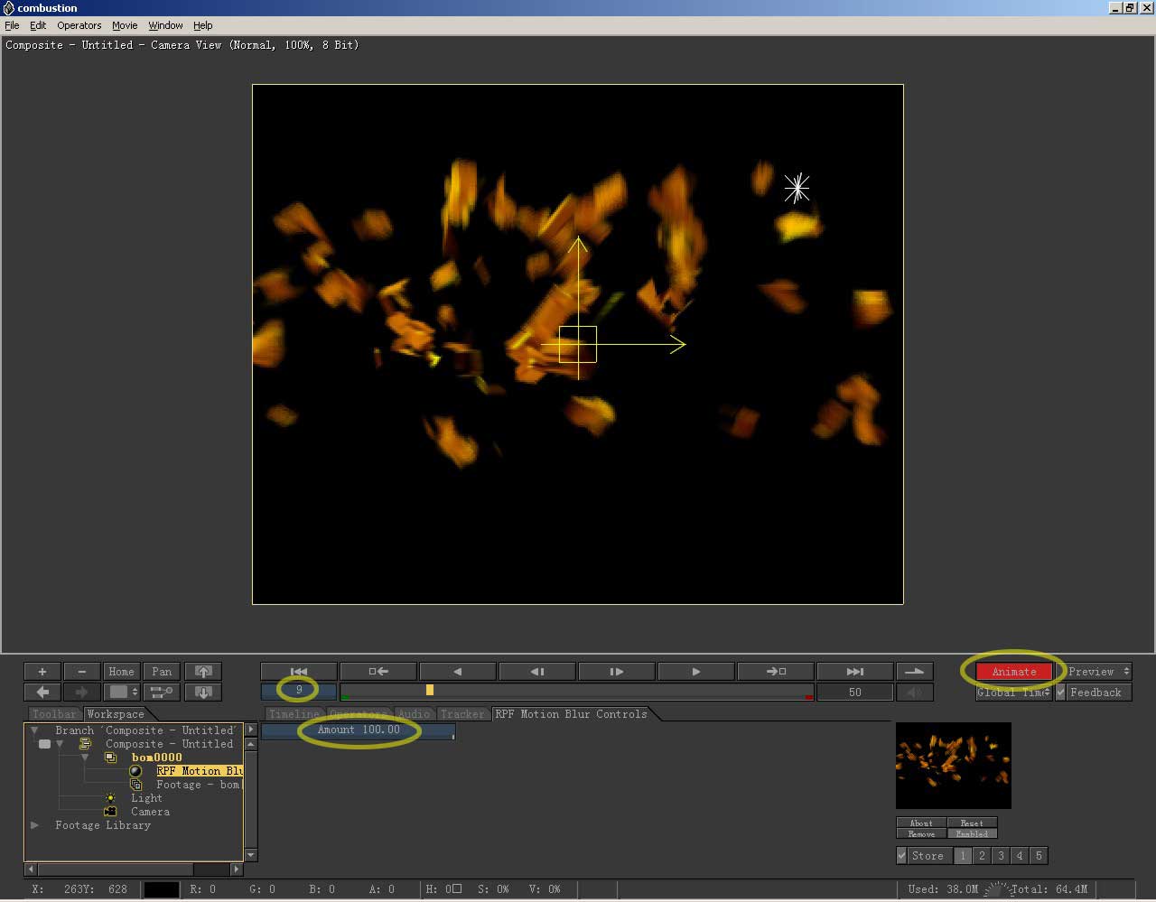
Task: Click the zoom out minus button
Action: pos(82,672)
